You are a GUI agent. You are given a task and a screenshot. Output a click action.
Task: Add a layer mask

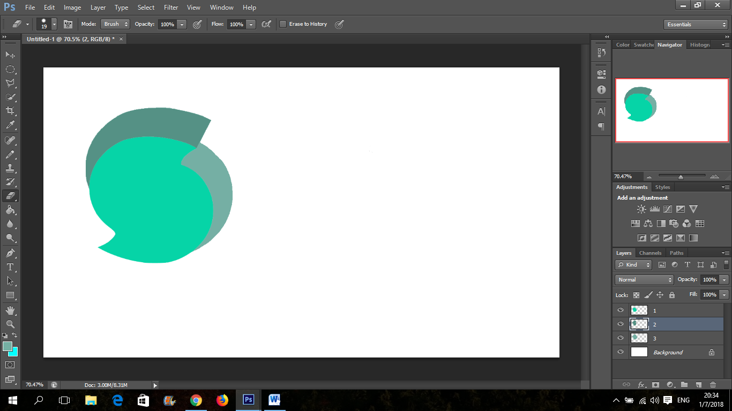(655, 384)
